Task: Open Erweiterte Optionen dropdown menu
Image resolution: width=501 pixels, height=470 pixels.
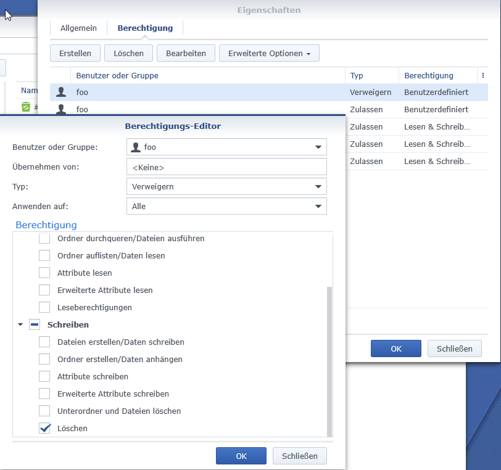Action: click(269, 54)
